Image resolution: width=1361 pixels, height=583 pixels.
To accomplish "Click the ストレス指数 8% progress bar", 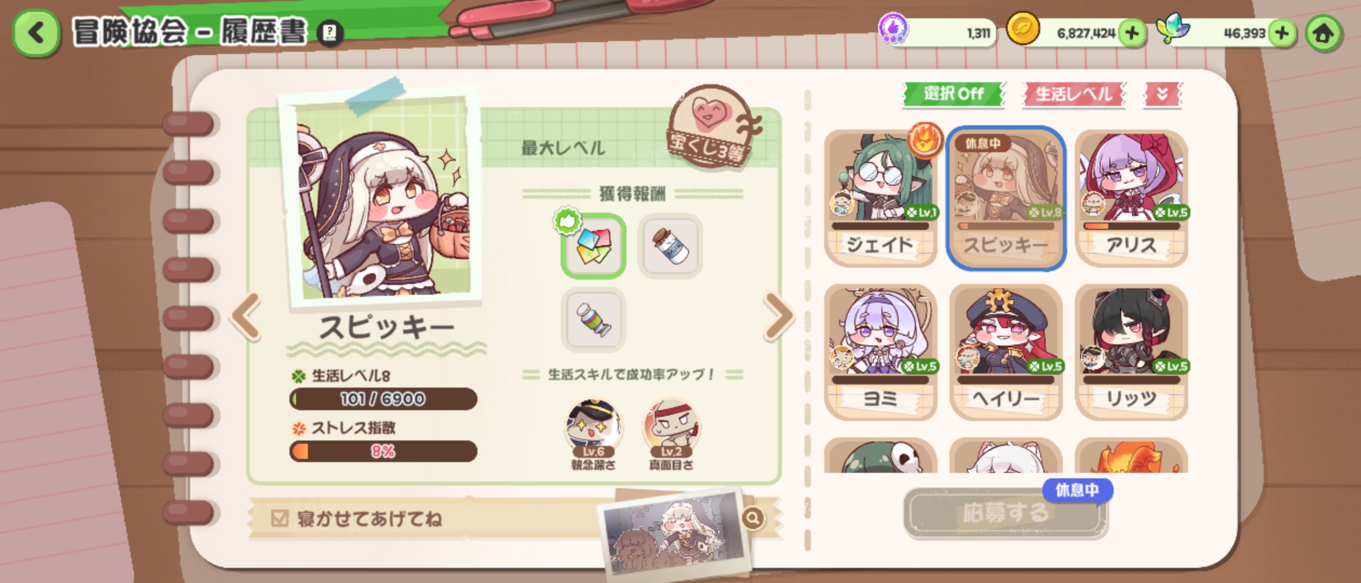I will click(x=383, y=451).
